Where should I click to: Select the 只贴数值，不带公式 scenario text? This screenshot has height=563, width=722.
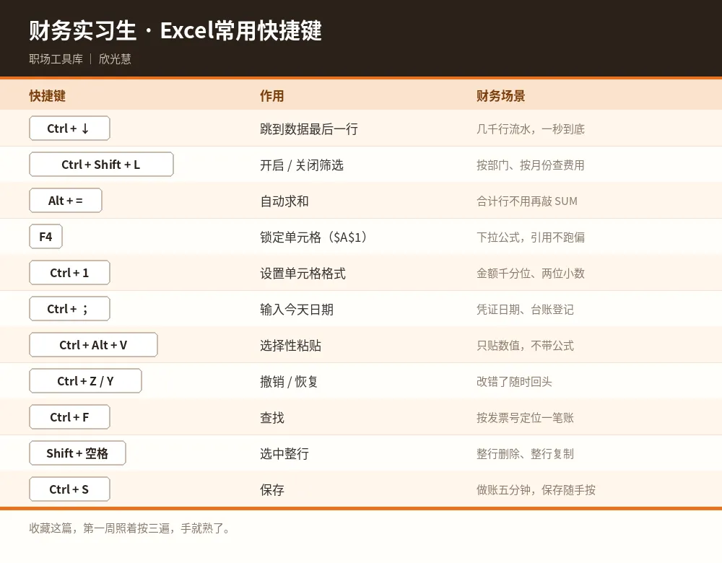pos(526,345)
